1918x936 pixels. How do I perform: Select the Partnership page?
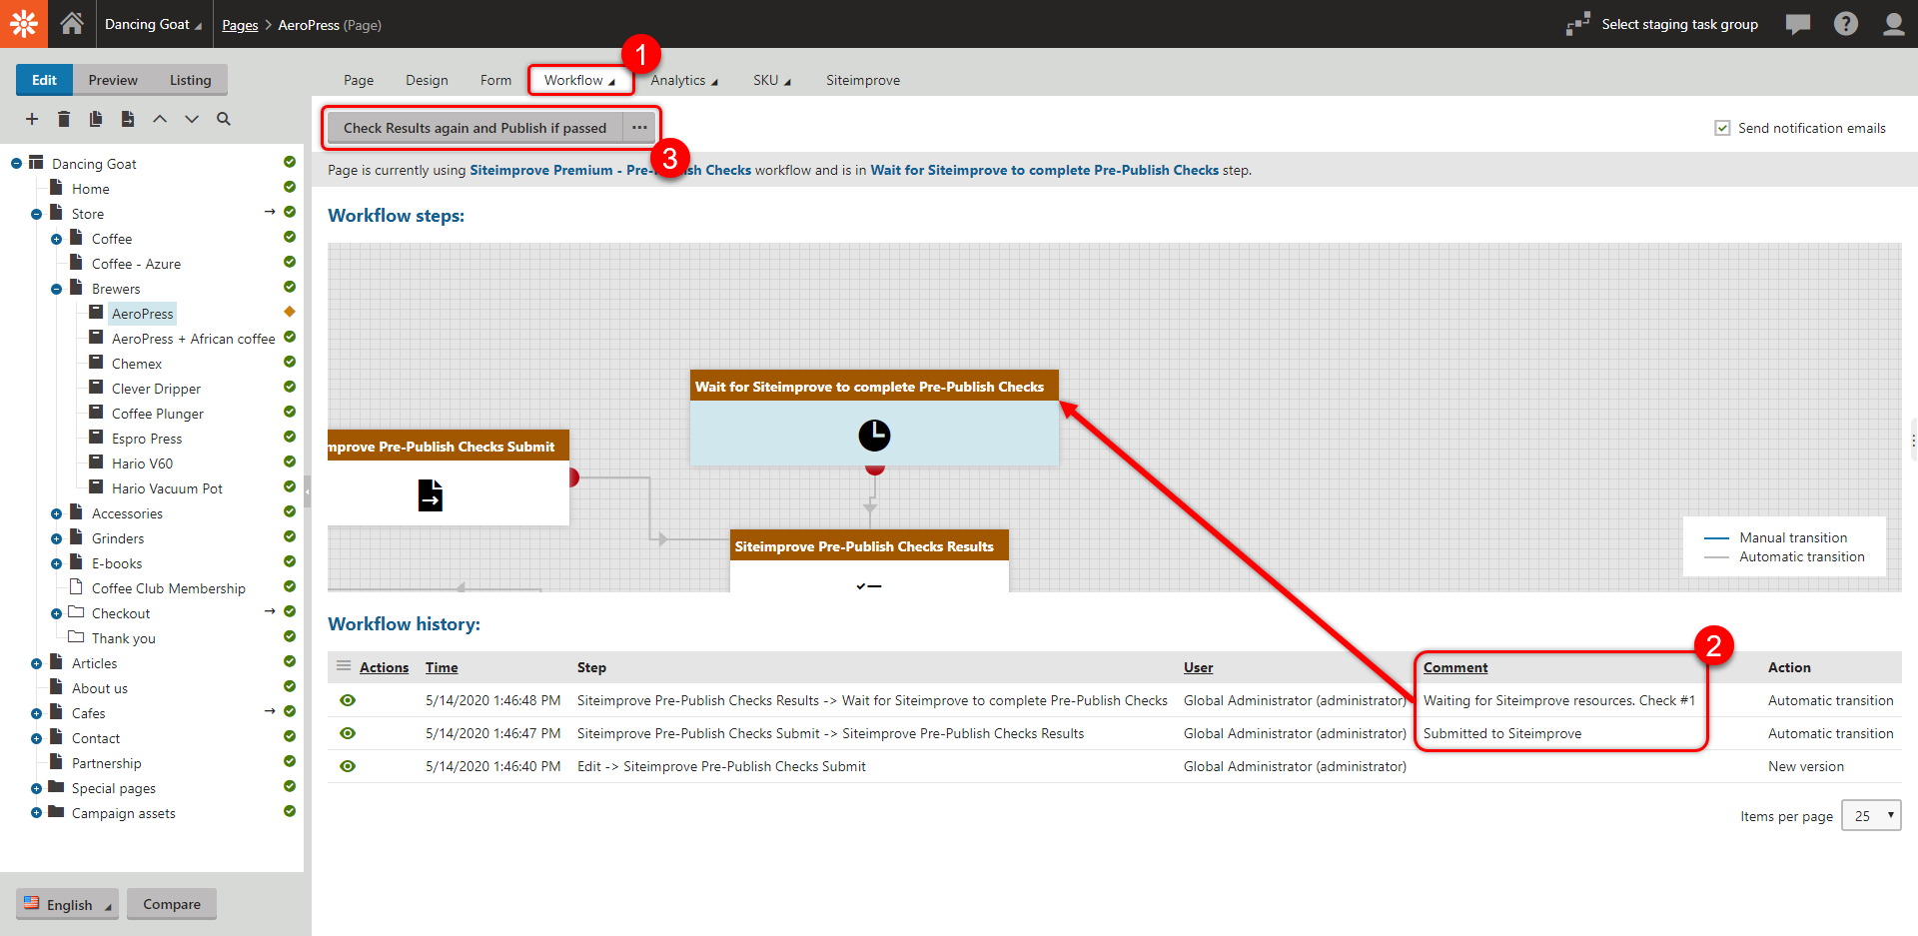click(106, 763)
